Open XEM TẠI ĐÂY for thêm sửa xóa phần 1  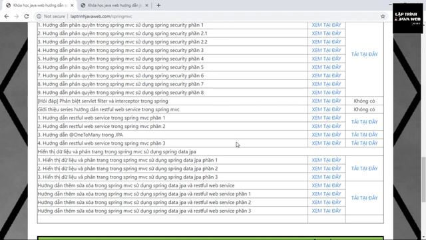tap(326, 193)
